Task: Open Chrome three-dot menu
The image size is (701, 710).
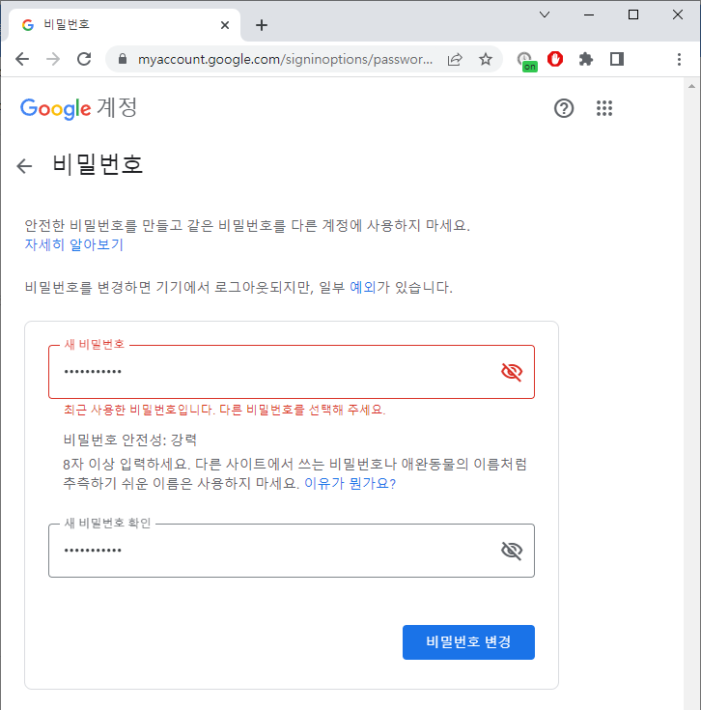Action: coord(679,59)
